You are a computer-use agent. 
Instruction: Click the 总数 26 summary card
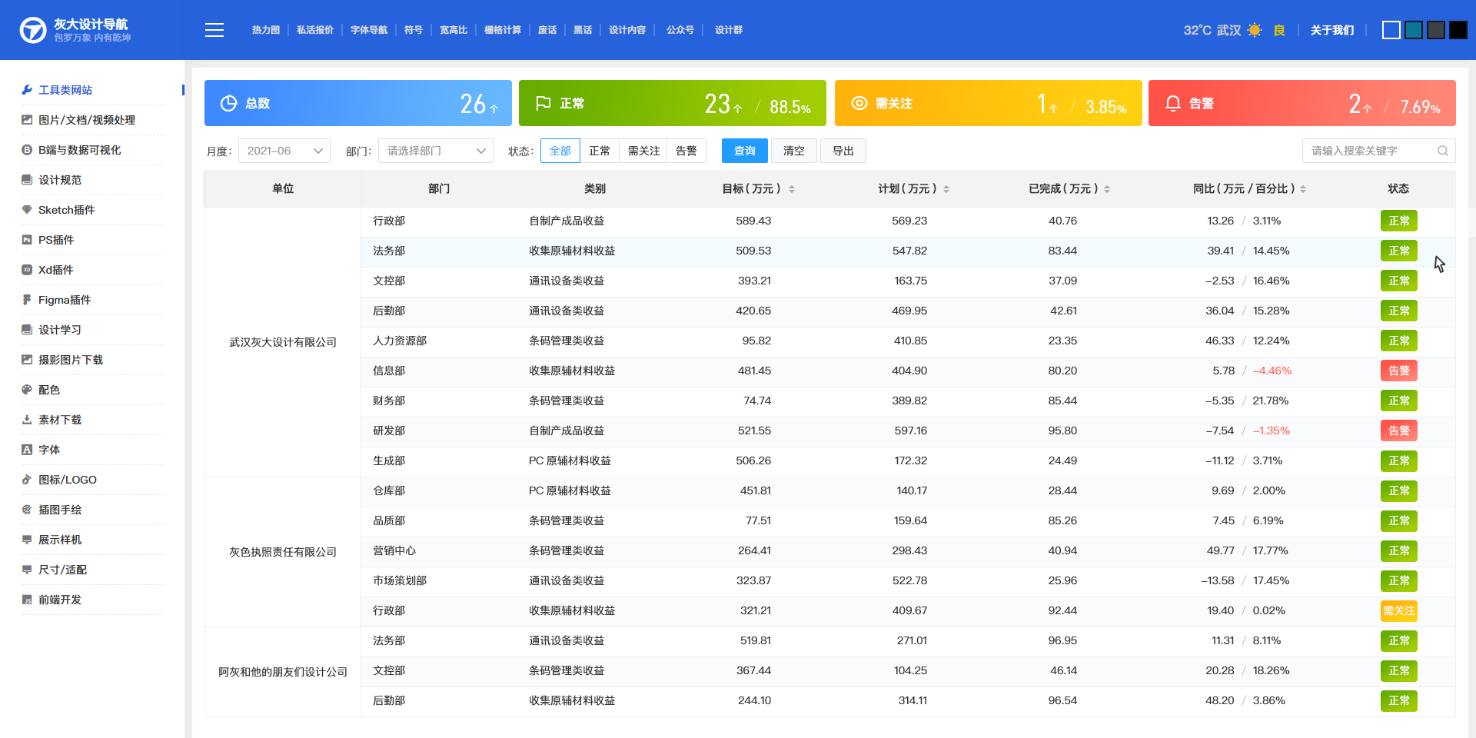[358, 103]
